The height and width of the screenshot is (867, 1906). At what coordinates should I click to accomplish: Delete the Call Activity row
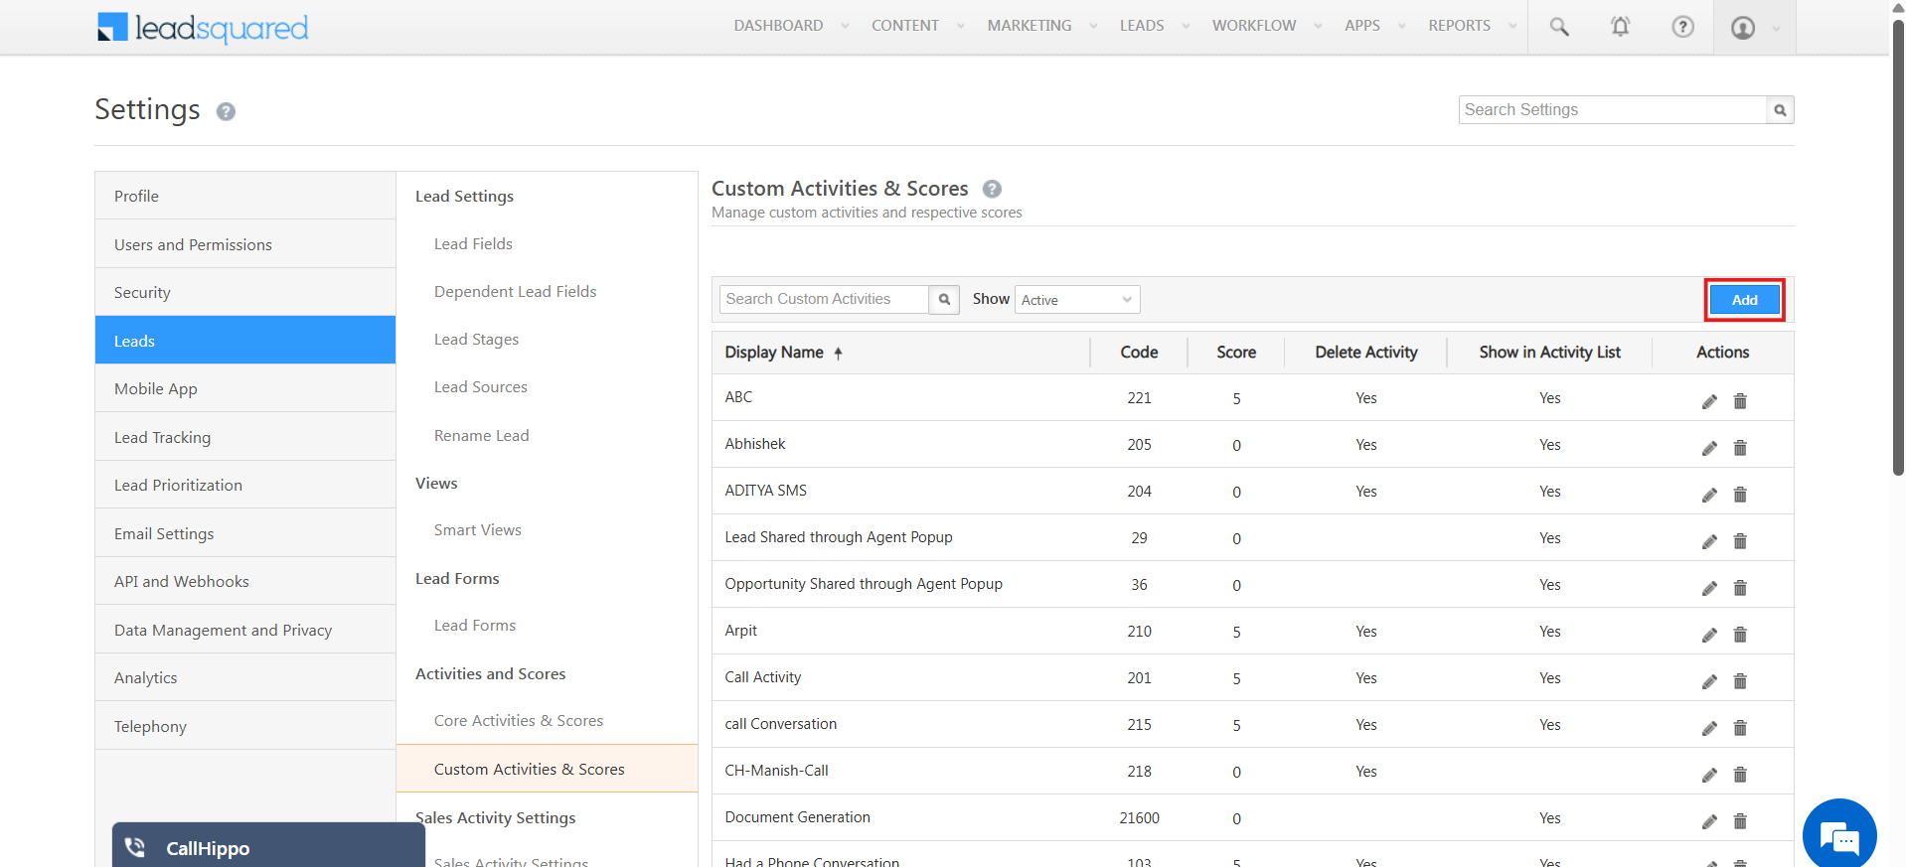(1740, 681)
